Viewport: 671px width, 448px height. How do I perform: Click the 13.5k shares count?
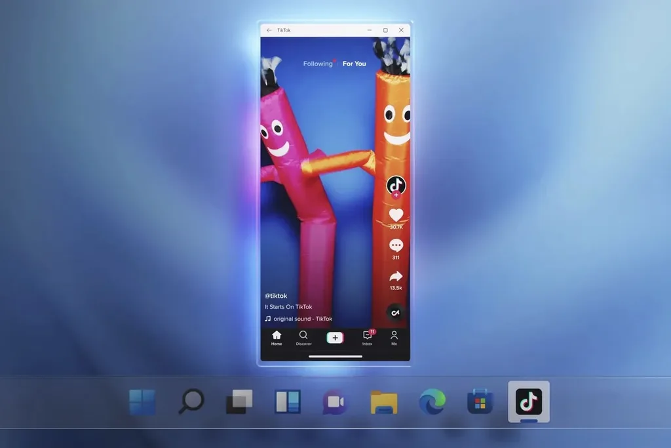pyautogui.click(x=396, y=288)
